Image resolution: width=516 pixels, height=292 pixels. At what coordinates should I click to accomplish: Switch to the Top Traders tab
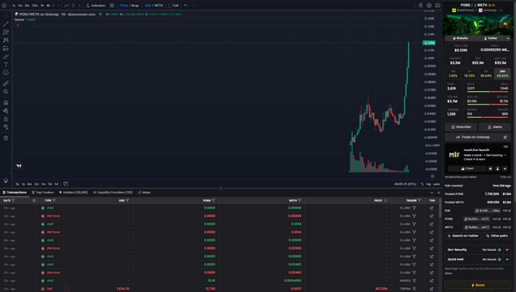(42, 193)
